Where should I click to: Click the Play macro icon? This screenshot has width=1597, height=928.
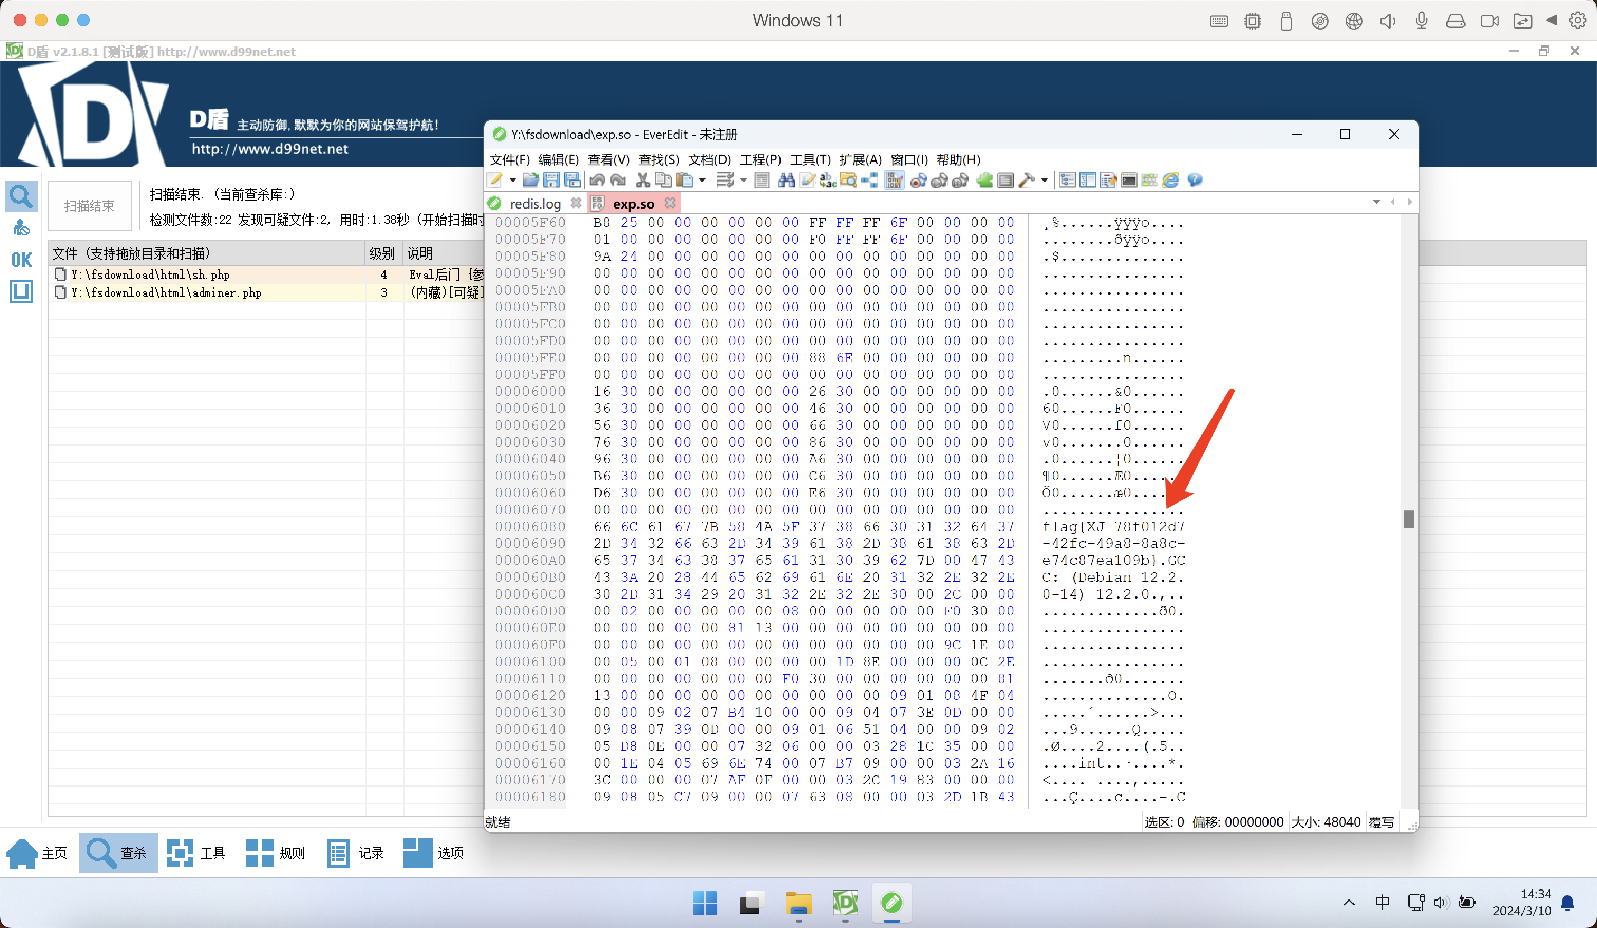point(939,181)
